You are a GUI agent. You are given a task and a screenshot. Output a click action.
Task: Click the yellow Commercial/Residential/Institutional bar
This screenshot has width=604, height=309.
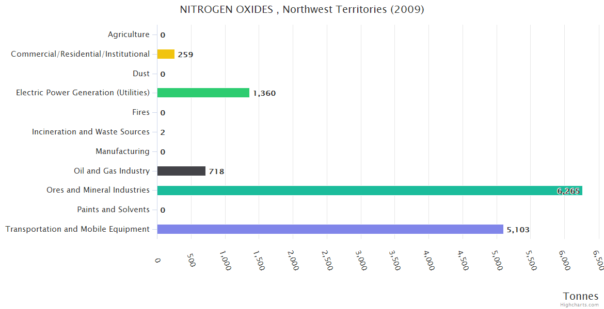pos(166,54)
